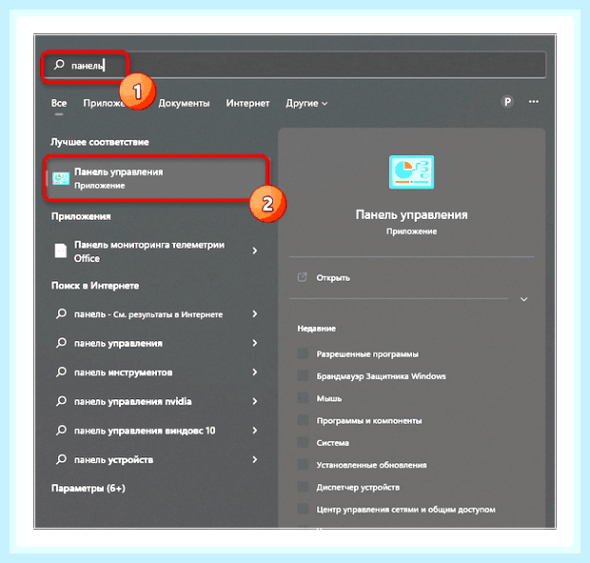The height and width of the screenshot is (563, 590).
Task: Click the icon beside "Мышь"
Action: (303, 398)
